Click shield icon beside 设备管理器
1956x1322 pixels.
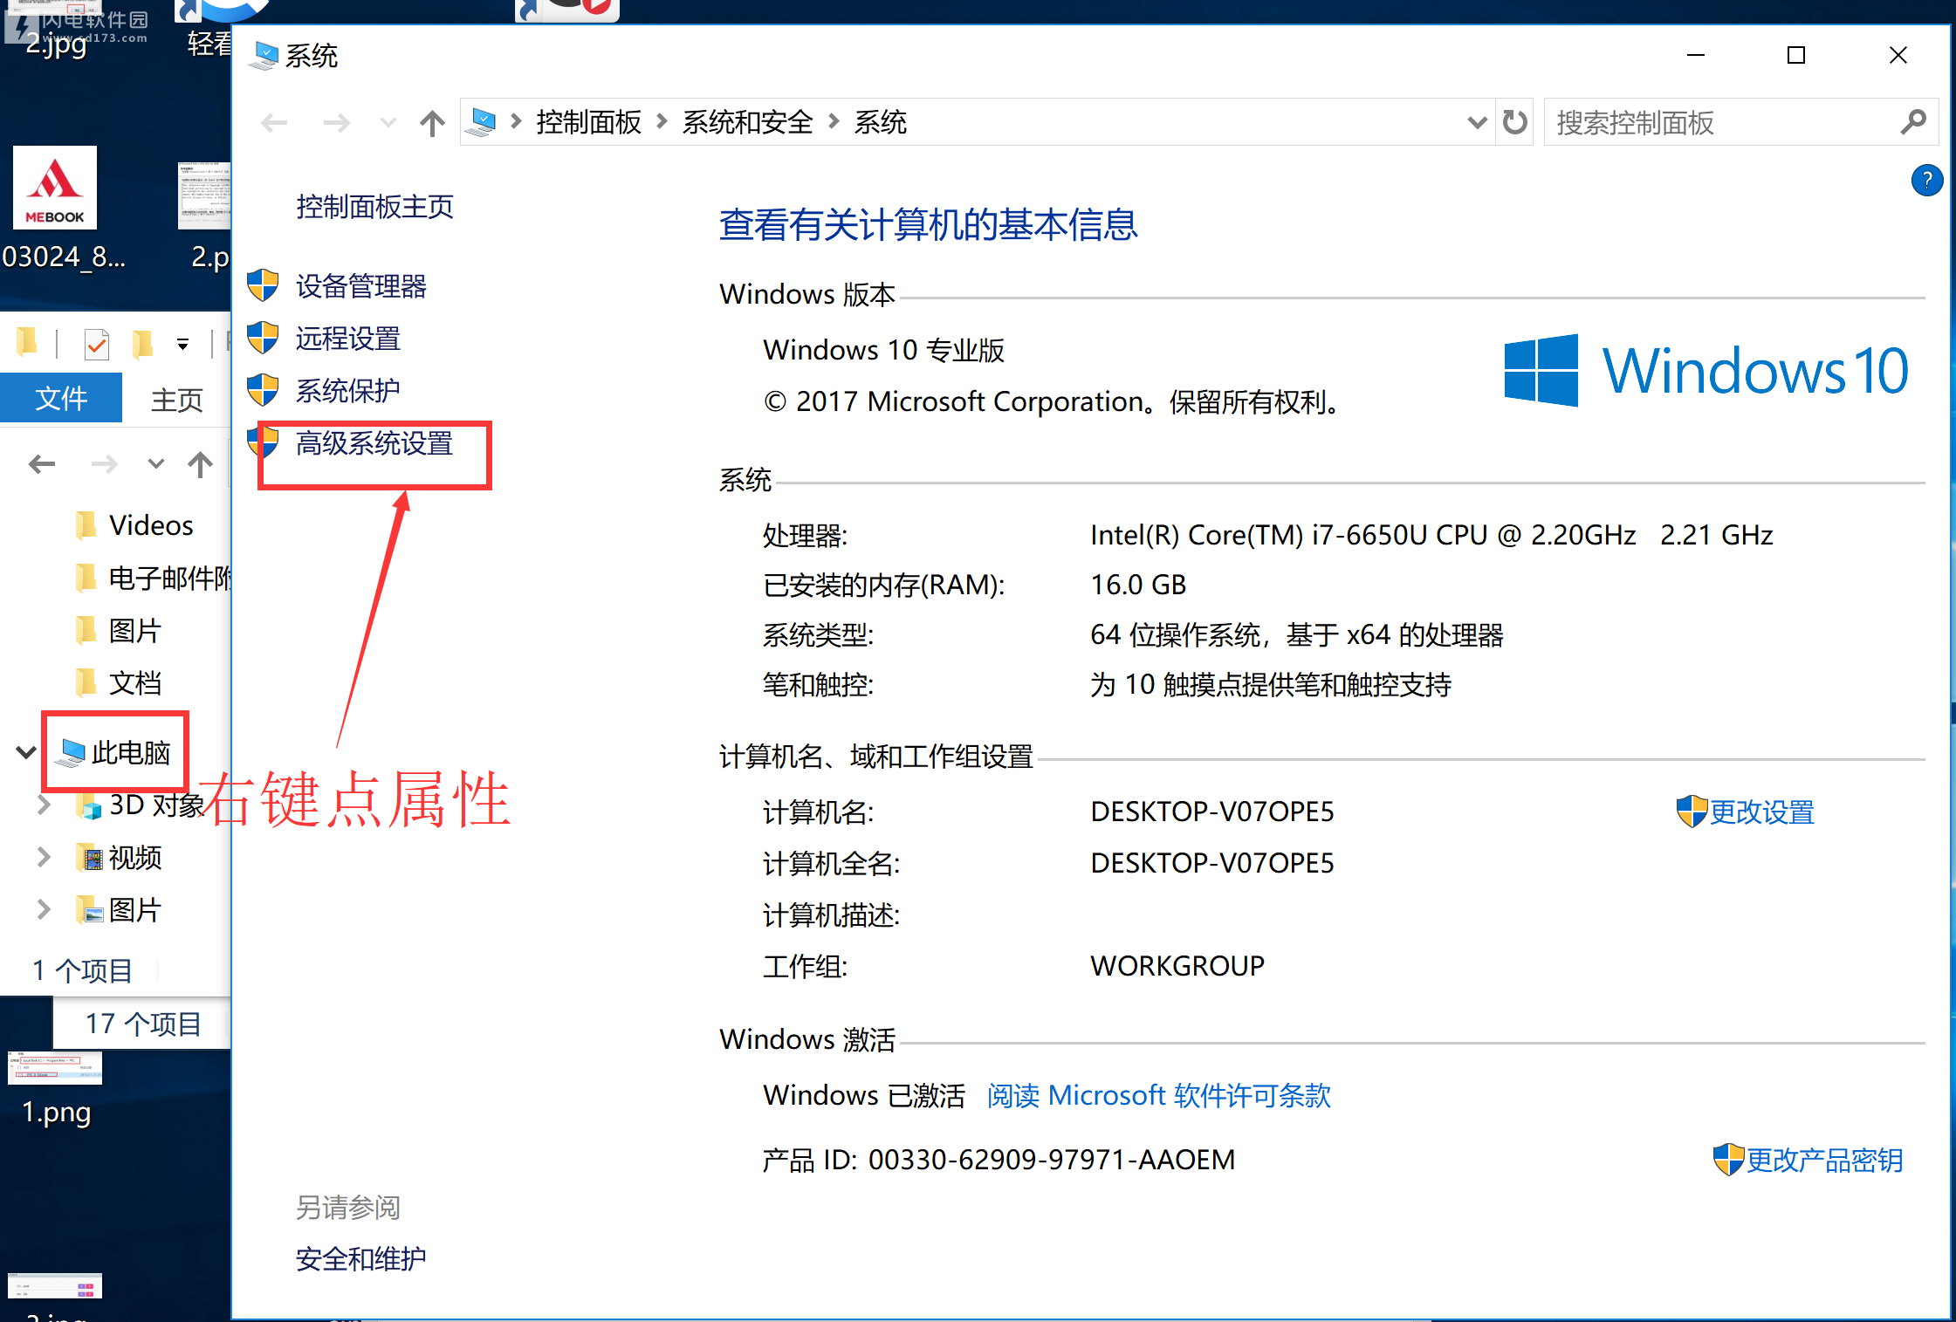coord(263,285)
